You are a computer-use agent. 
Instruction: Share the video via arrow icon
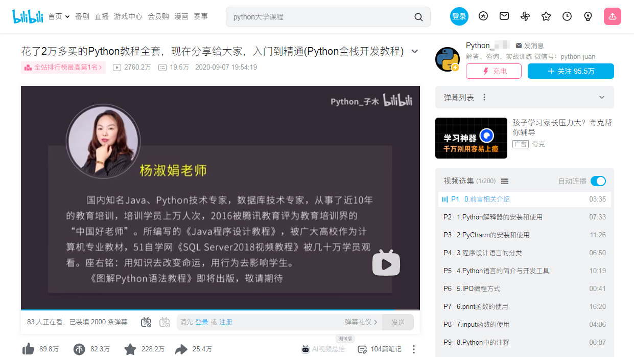(x=181, y=349)
